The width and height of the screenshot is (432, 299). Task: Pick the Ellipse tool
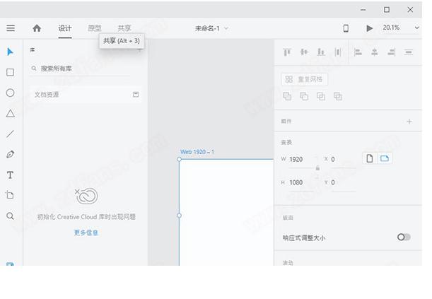pos(10,93)
